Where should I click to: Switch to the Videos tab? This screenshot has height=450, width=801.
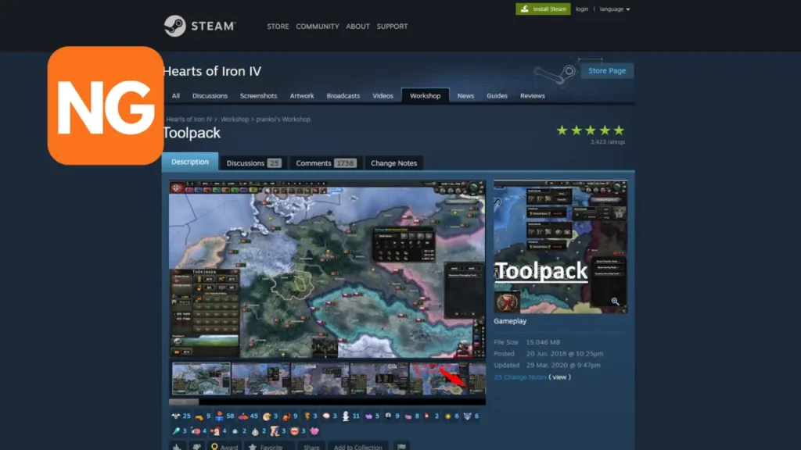point(383,96)
